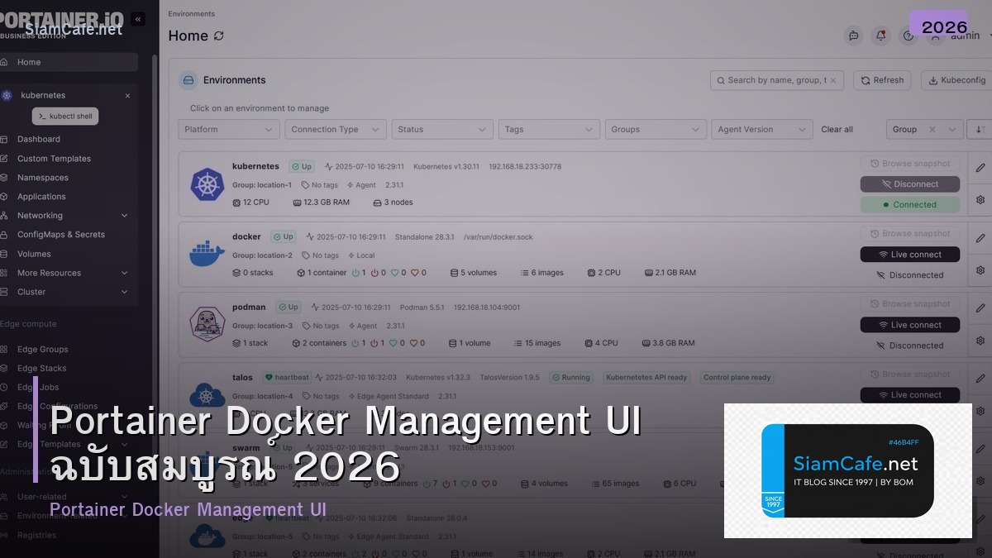This screenshot has width=992, height=558.
Task: Collapse the sidebar using the double-chevron button
Action: [137, 17]
